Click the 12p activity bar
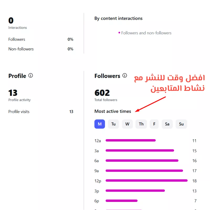The height and width of the screenshot is (210, 210). [146, 181]
